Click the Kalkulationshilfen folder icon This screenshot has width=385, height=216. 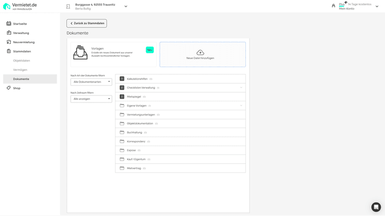click(122, 79)
